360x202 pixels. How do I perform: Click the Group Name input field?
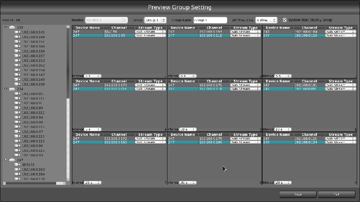point(210,20)
